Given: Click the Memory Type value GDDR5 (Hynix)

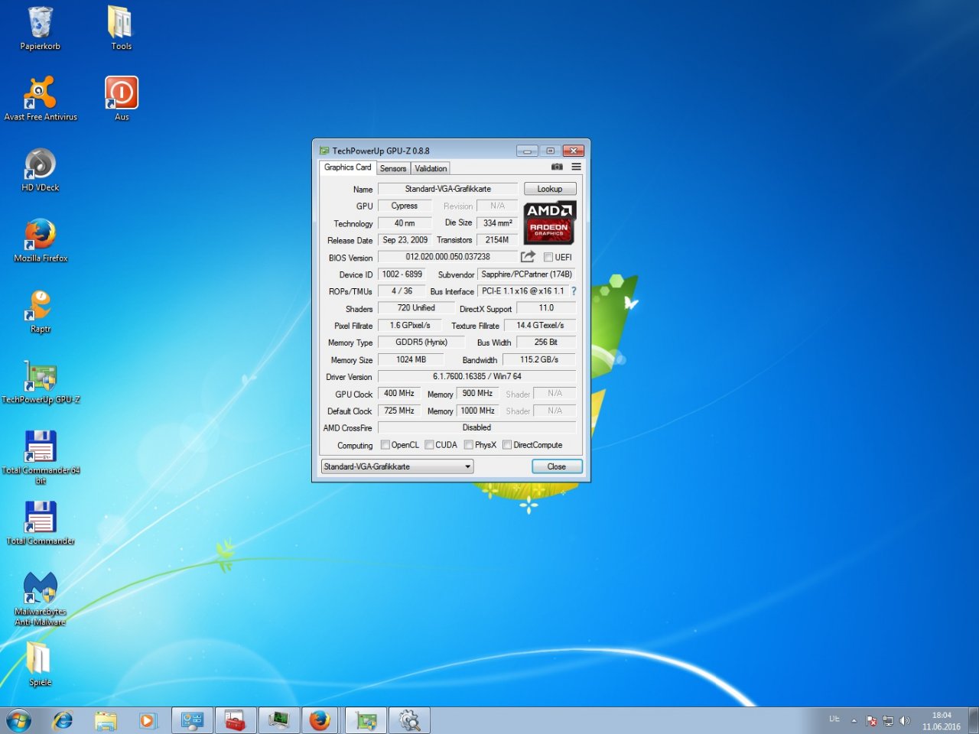Looking at the screenshot, I should pyautogui.click(x=421, y=342).
